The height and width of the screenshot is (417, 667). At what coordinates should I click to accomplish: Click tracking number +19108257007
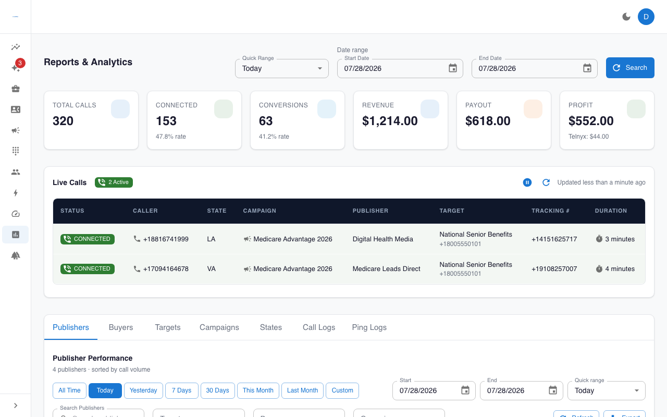tap(554, 269)
